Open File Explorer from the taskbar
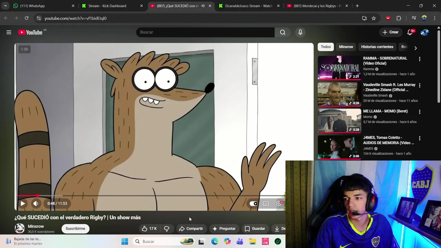The height and width of the screenshot is (248, 441). [253, 241]
